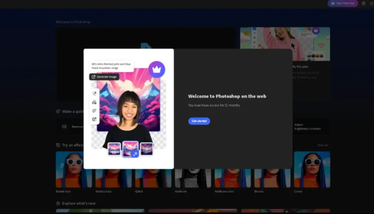The image size is (374, 214).
Task: Click the Welcome to Photoshop heading text
Action: 73,22
